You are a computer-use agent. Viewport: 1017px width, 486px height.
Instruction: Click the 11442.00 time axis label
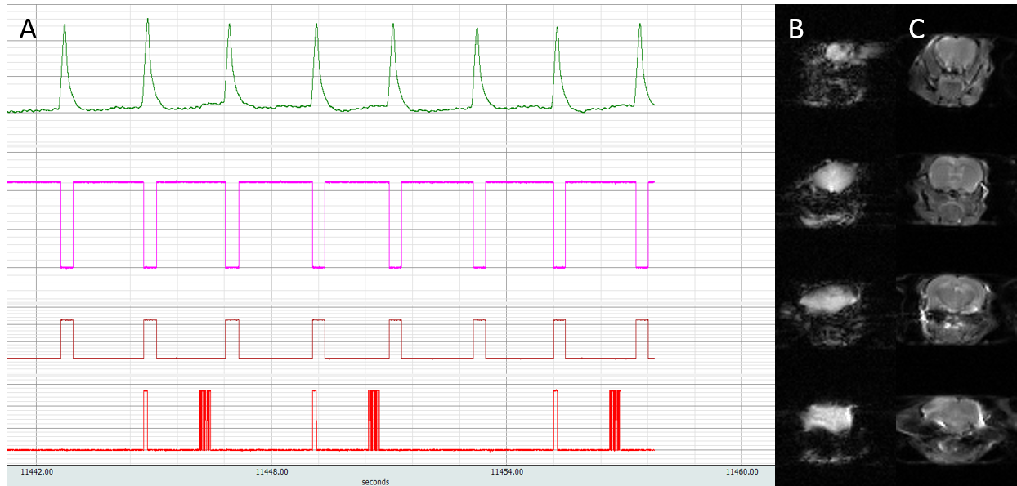click(37, 472)
